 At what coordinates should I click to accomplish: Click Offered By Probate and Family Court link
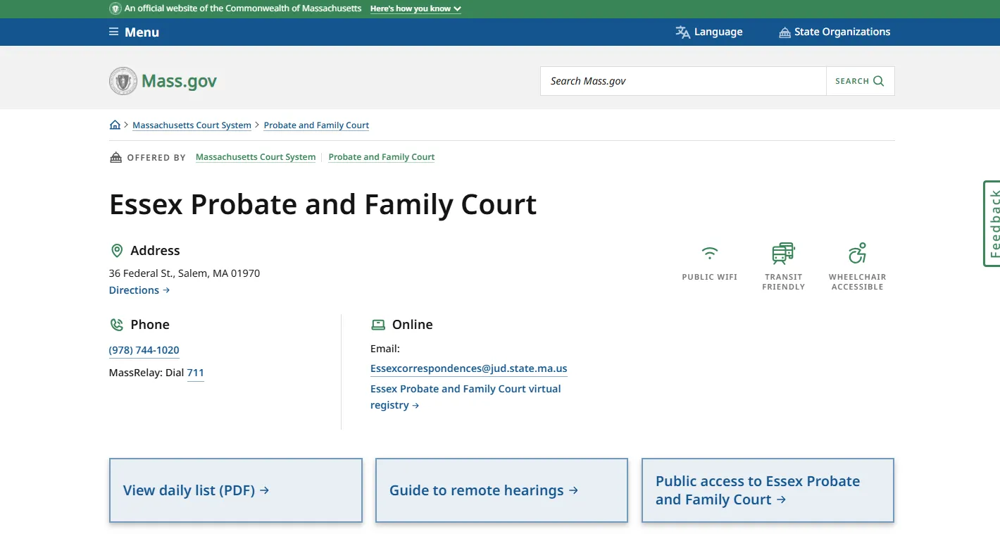click(x=382, y=157)
